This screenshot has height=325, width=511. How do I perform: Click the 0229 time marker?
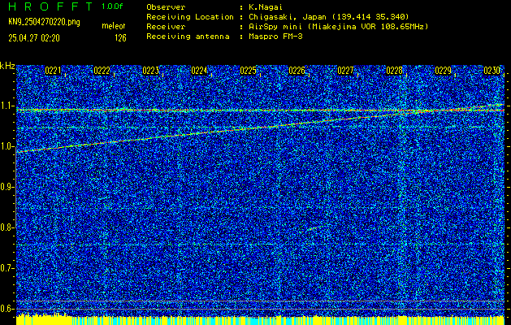point(444,71)
